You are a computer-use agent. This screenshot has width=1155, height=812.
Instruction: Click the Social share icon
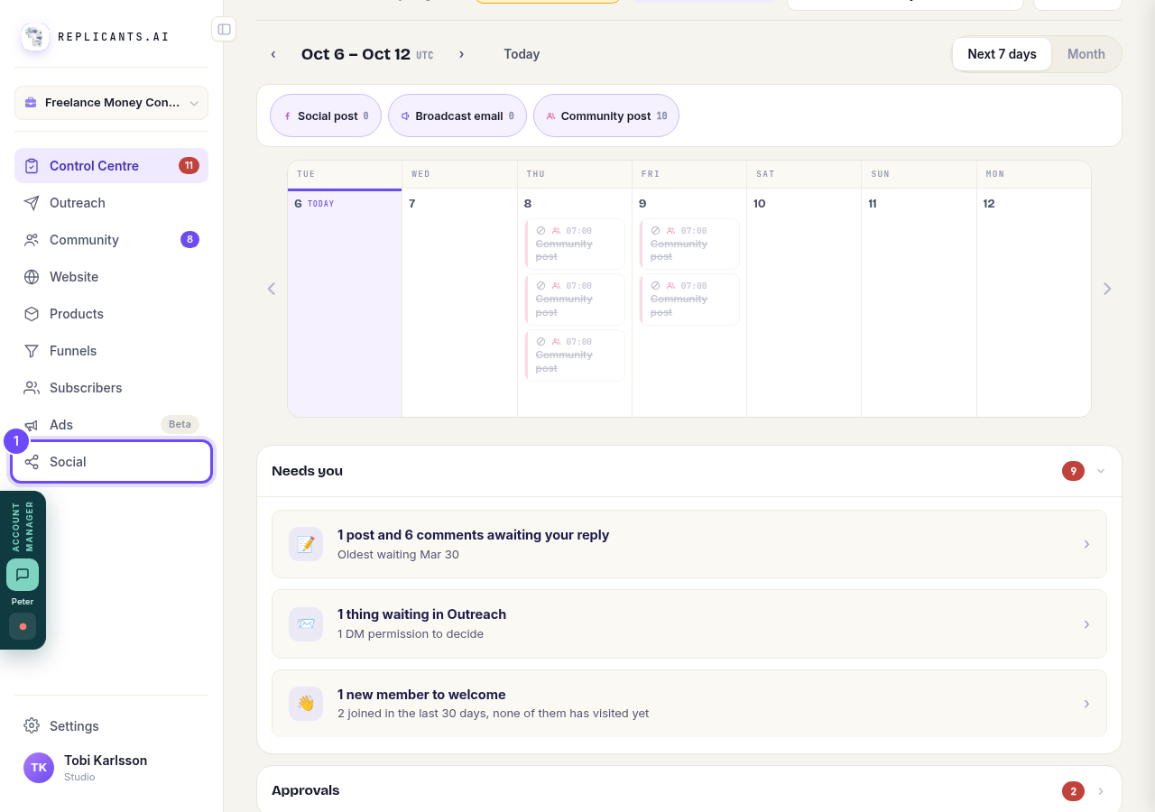click(32, 462)
